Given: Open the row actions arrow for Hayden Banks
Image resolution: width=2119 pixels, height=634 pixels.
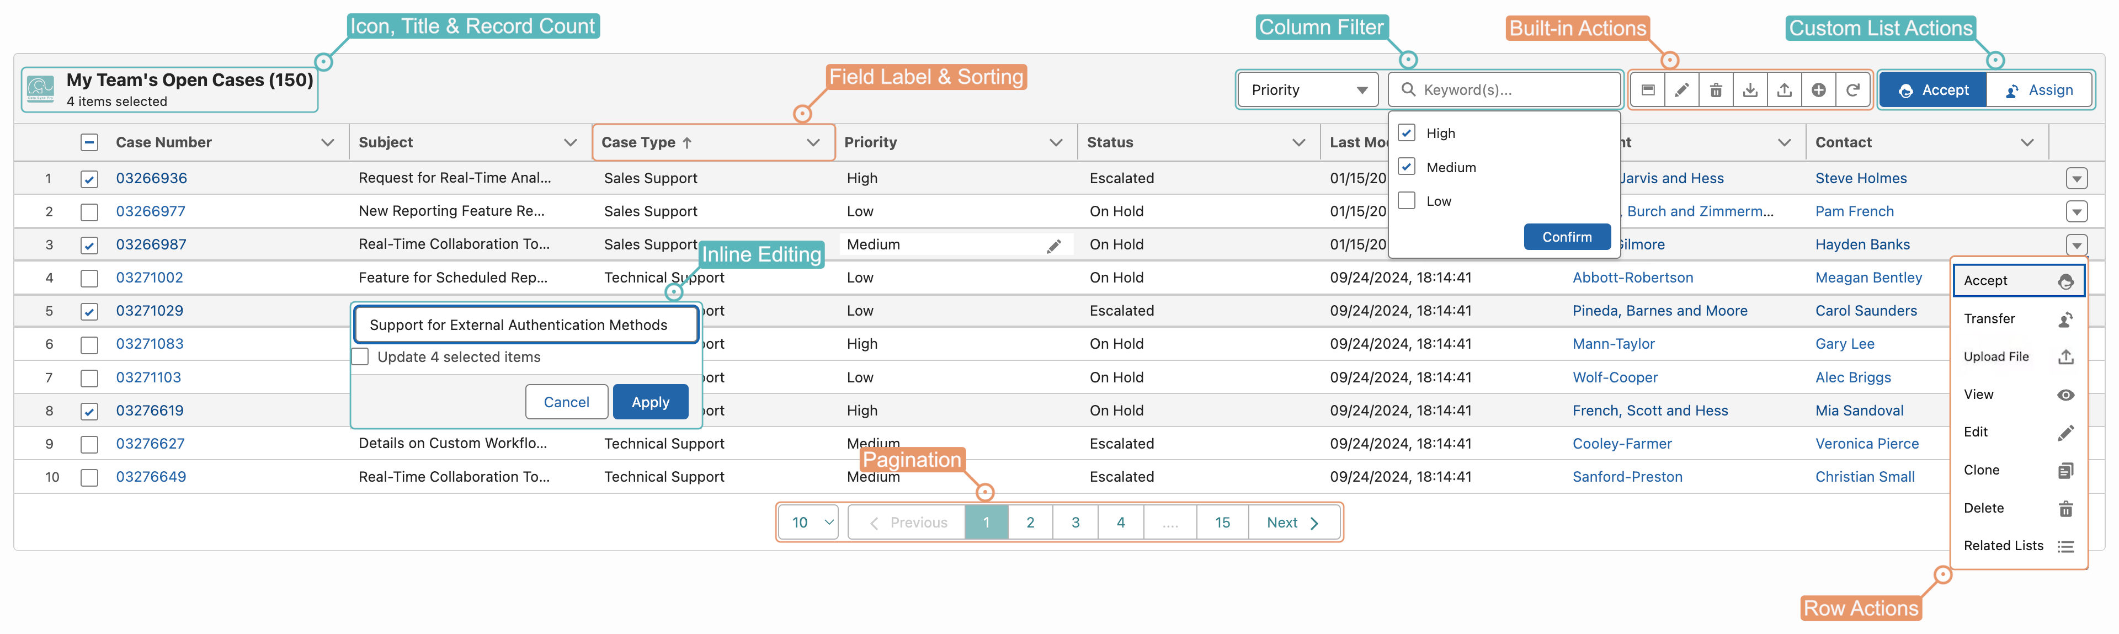Looking at the screenshot, I should 2077,245.
